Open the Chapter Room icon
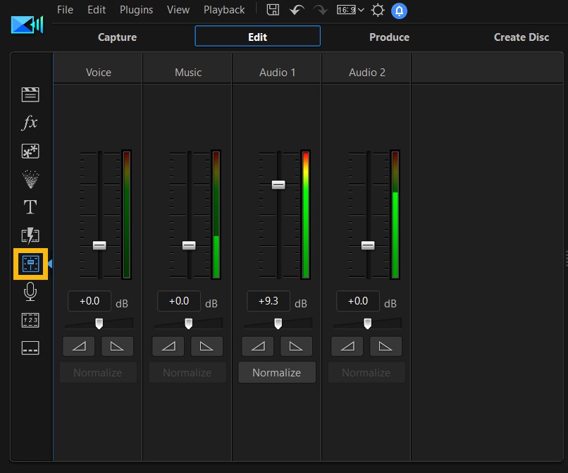The width and height of the screenshot is (568, 473). (x=30, y=321)
